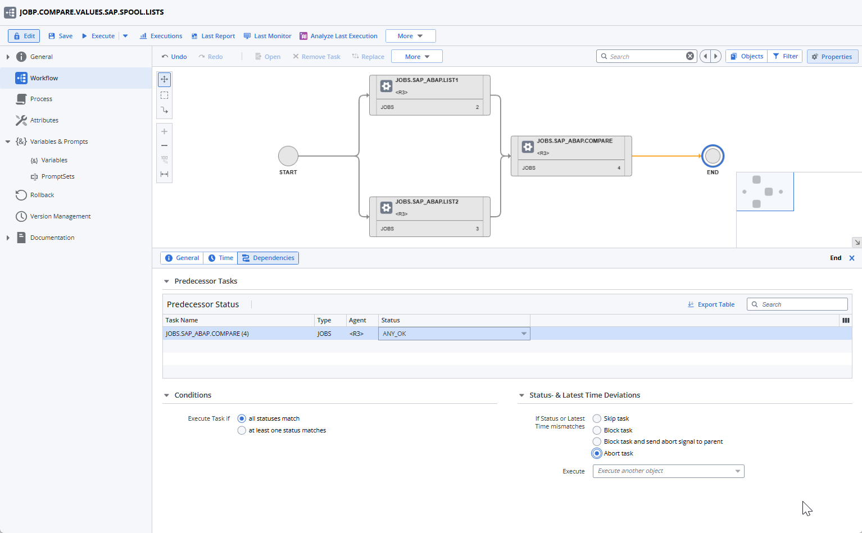Zoom in on the workflow canvas
862x533 pixels.
(x=164, y=131)
